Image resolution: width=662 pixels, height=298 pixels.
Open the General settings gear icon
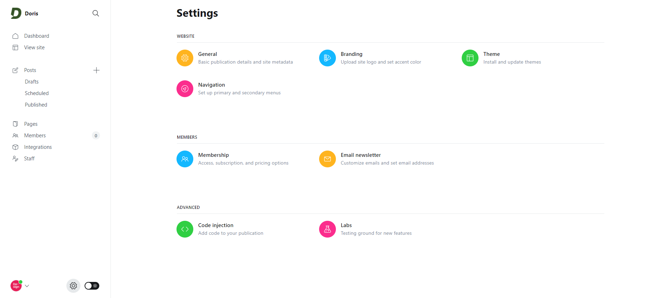[185, 58]
